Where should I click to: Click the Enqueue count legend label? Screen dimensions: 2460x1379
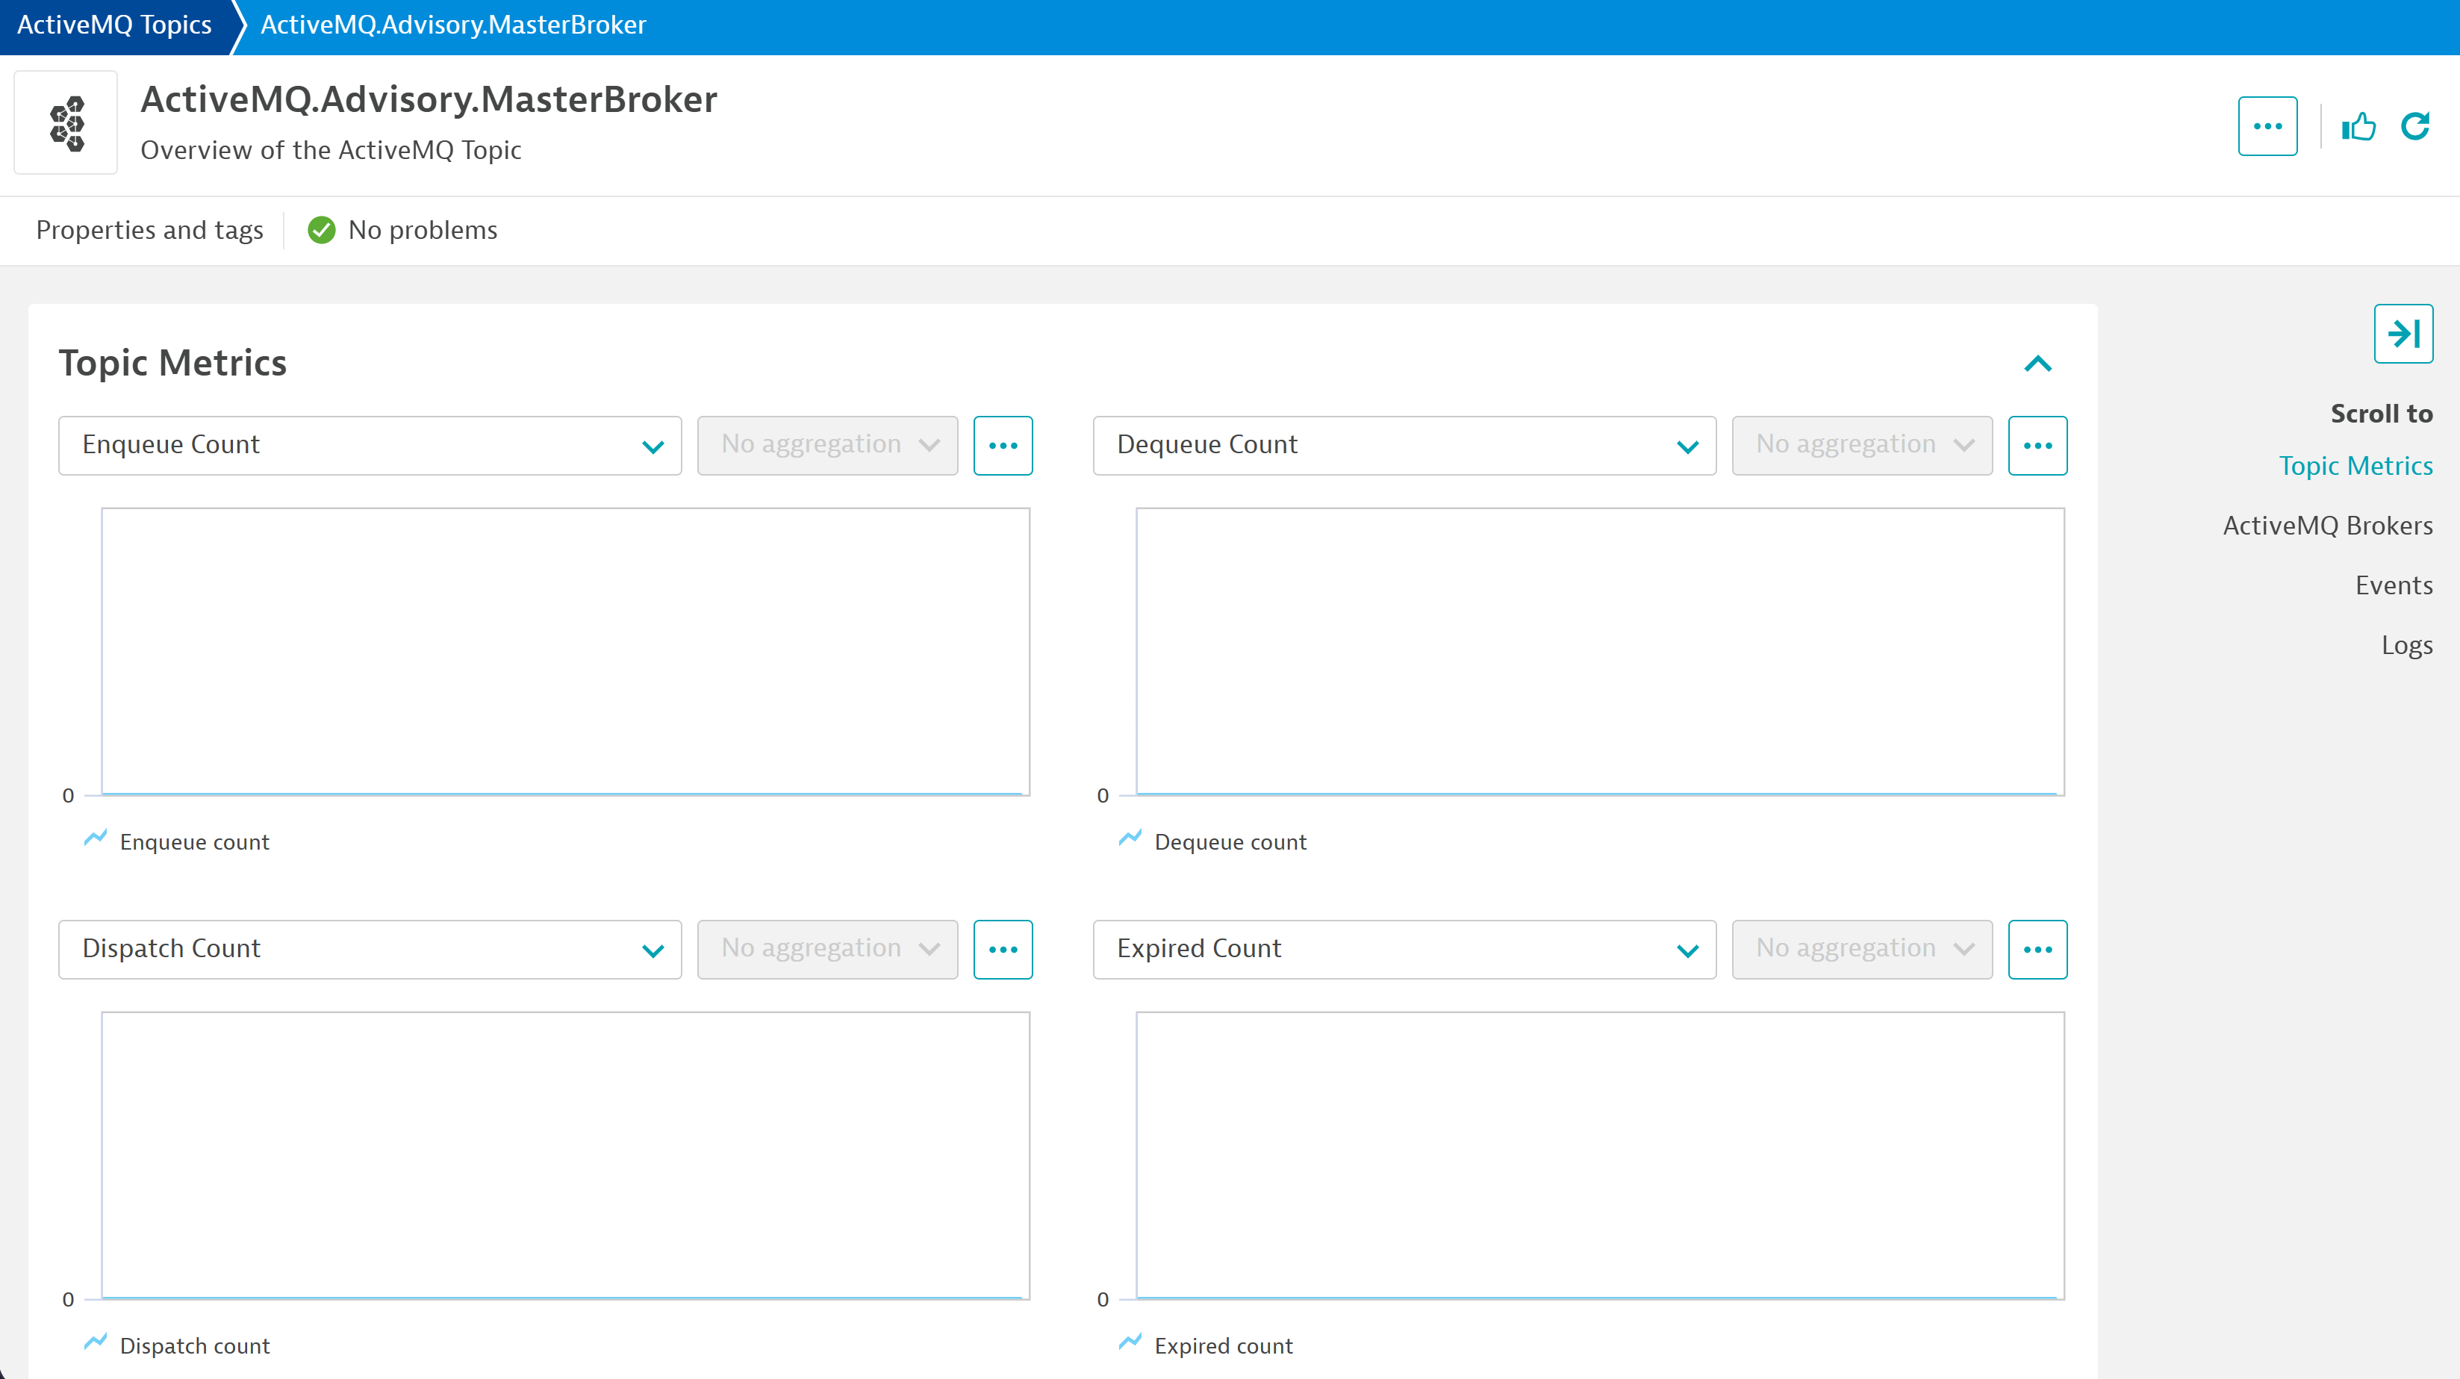(x=195, y=842)
